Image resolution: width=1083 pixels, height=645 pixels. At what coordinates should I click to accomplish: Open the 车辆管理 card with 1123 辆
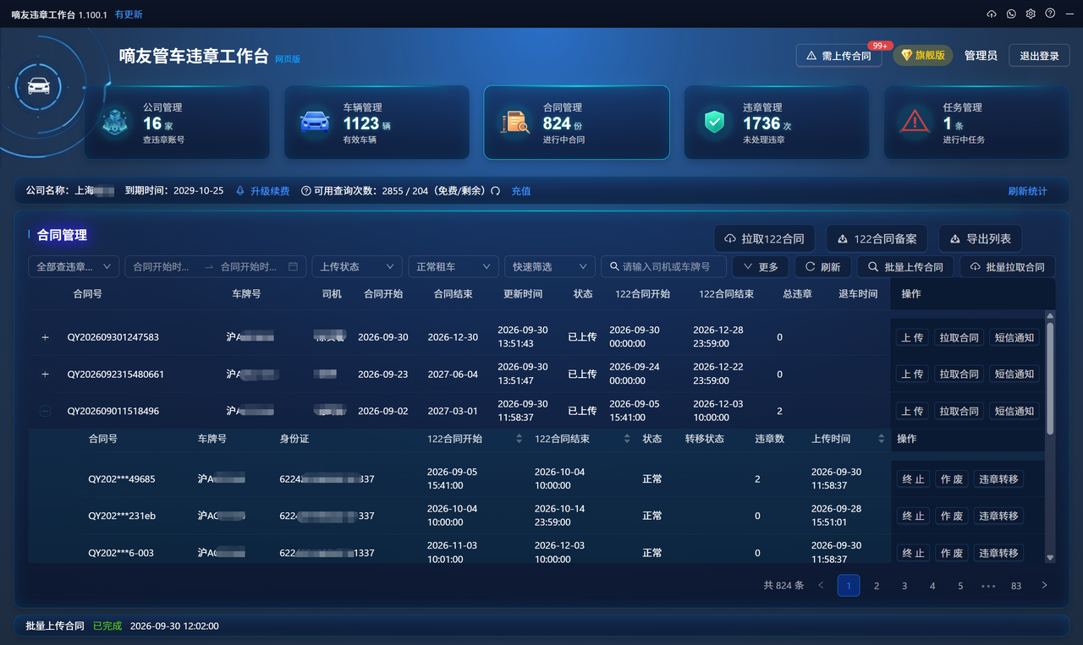click(x=377, y=122)
